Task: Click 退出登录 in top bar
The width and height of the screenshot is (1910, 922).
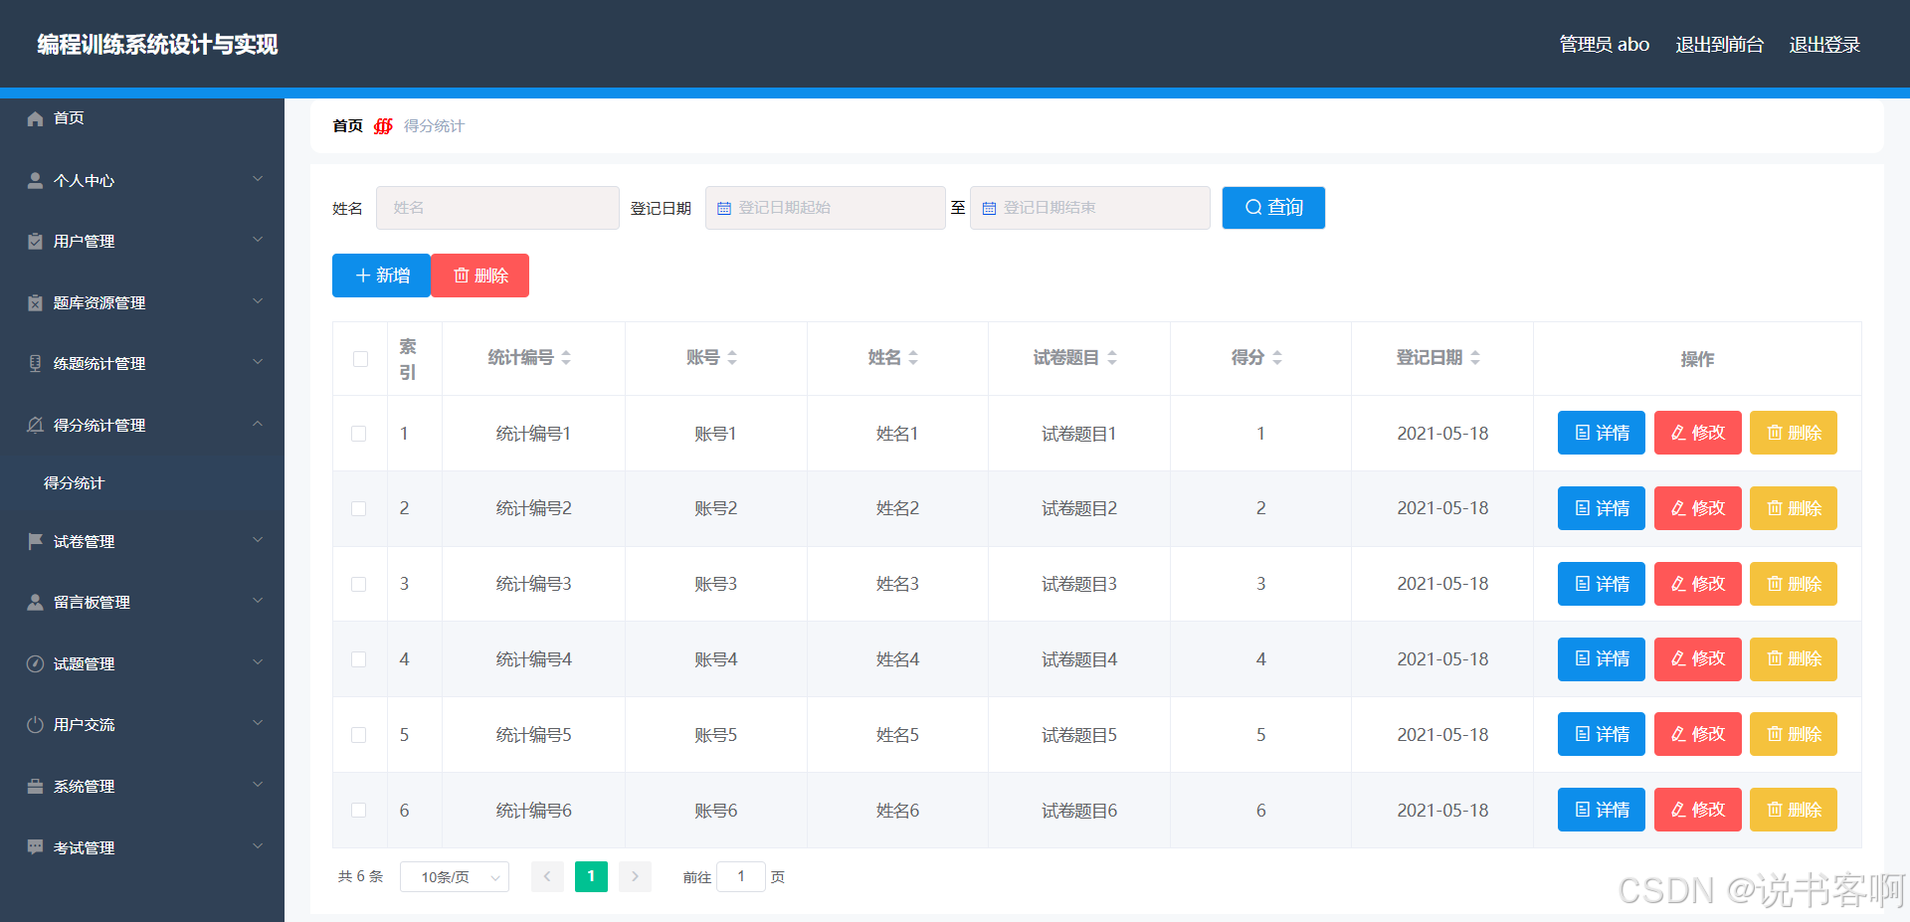Action: [x=1824, y=45]
